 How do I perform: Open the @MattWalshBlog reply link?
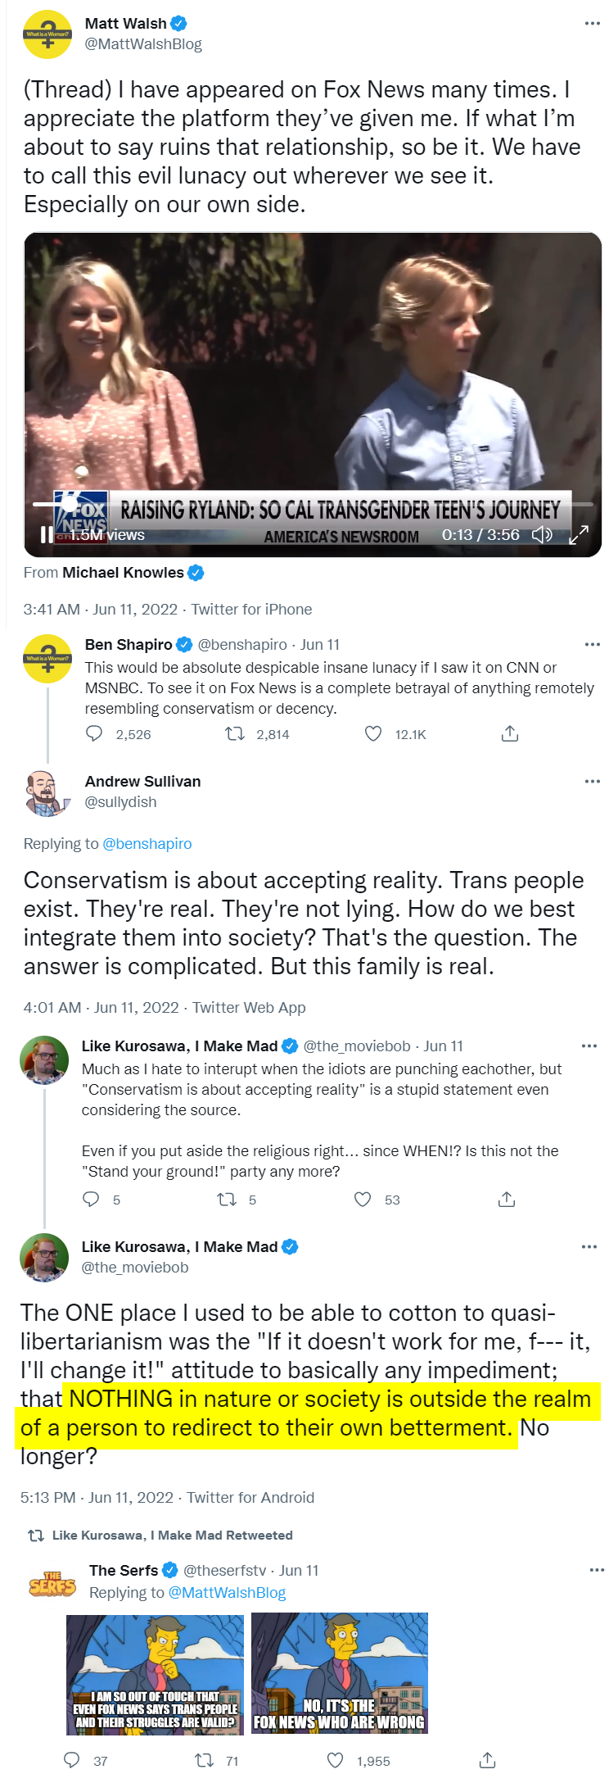(227, 1592)
